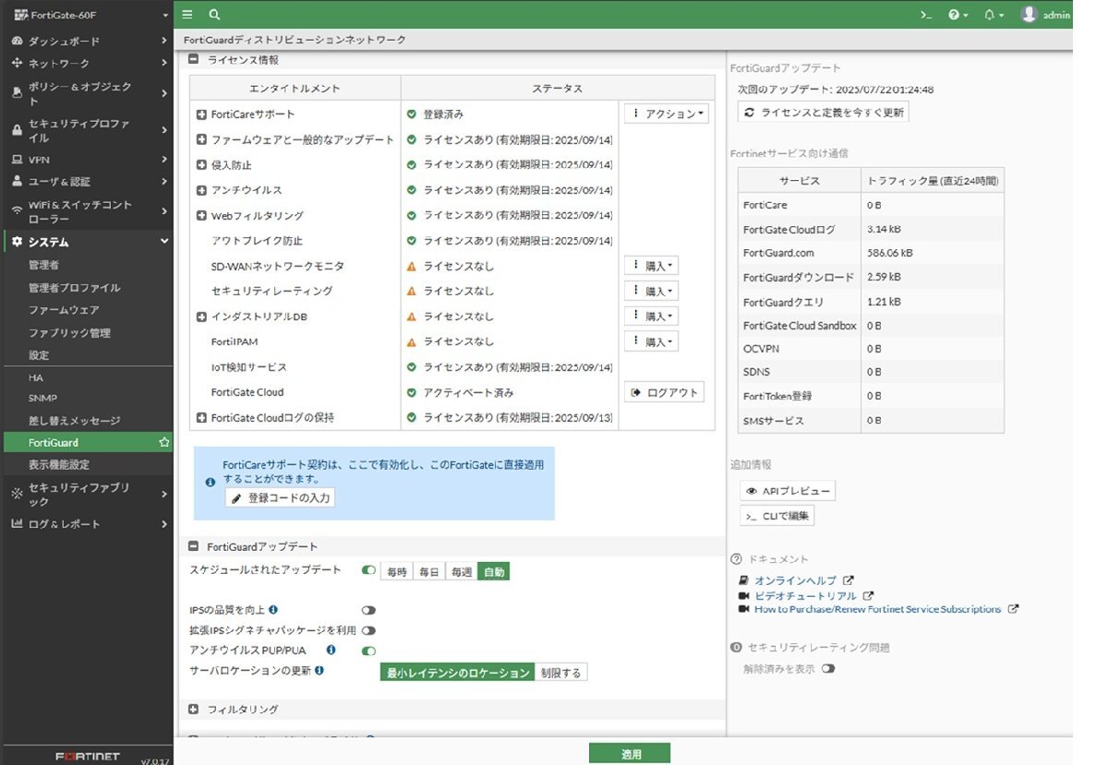Open 購入 dropdown for セキュリティレーティング
Screen dimensions: 1108x765
tap(652, 291)
